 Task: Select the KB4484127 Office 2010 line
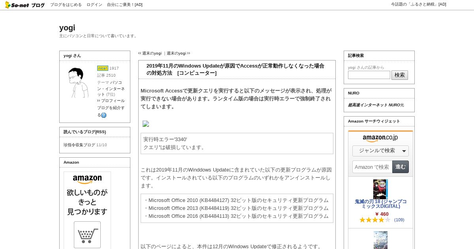point(236,200)
